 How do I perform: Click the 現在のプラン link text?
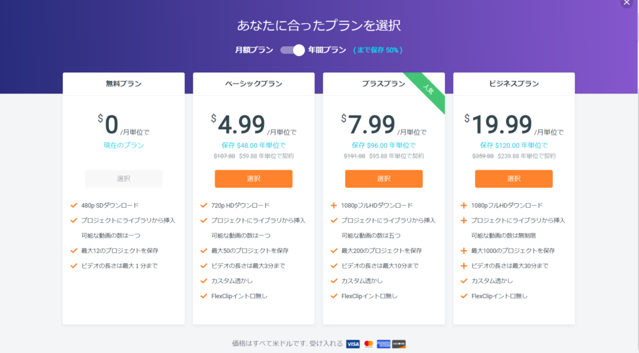(124, 145)
